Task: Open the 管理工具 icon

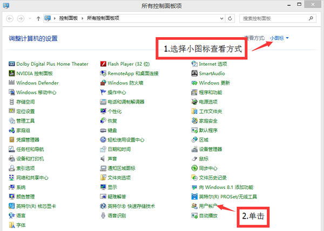Action: [x=11, y=121]
